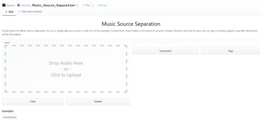263x126 pixels.
Task: Copy the space name with the copy icon
Action: tap(77, 5)
